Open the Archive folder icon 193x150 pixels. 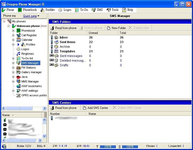56,47
